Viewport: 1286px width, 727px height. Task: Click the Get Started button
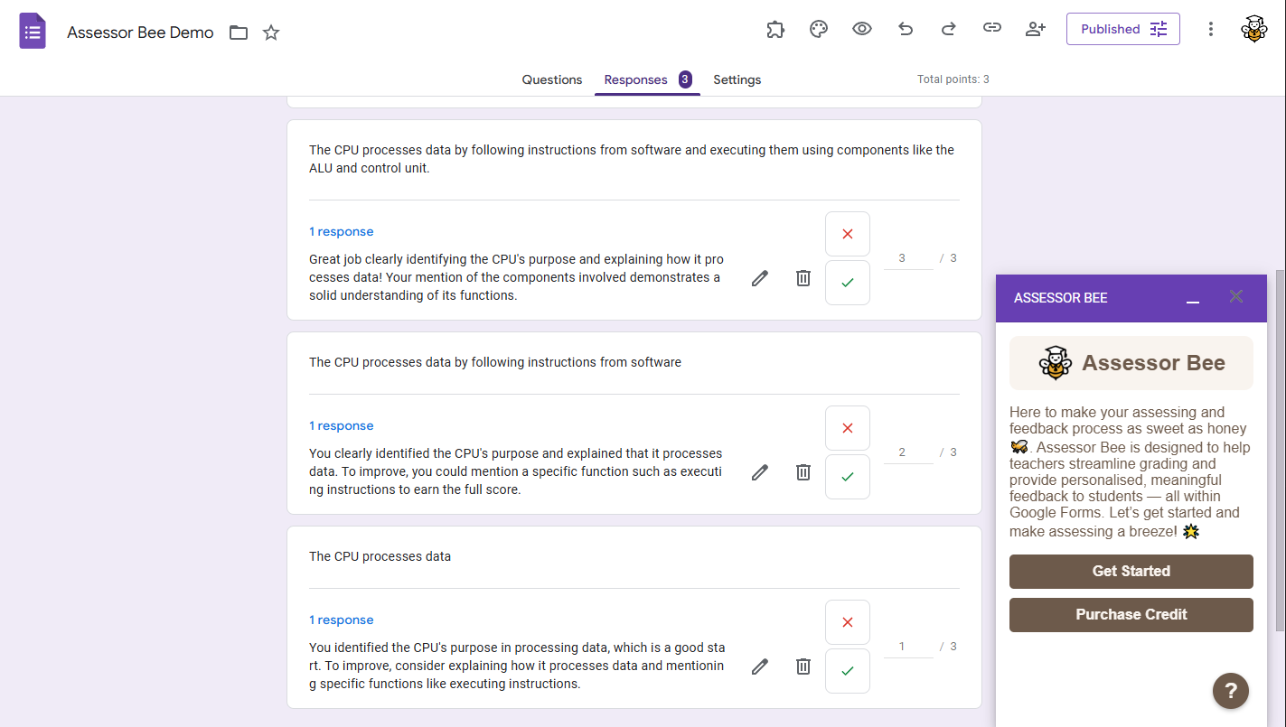tap(1131, 572)
